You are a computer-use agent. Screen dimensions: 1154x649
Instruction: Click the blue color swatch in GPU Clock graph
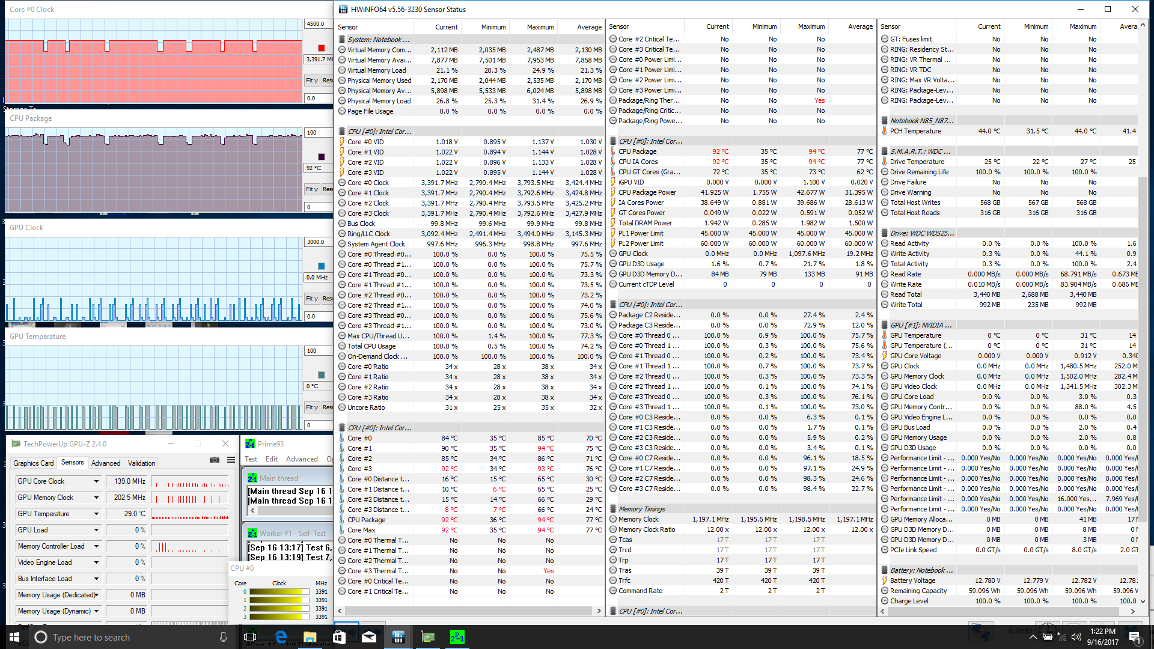pyautogui.click(x=321, y=266)
